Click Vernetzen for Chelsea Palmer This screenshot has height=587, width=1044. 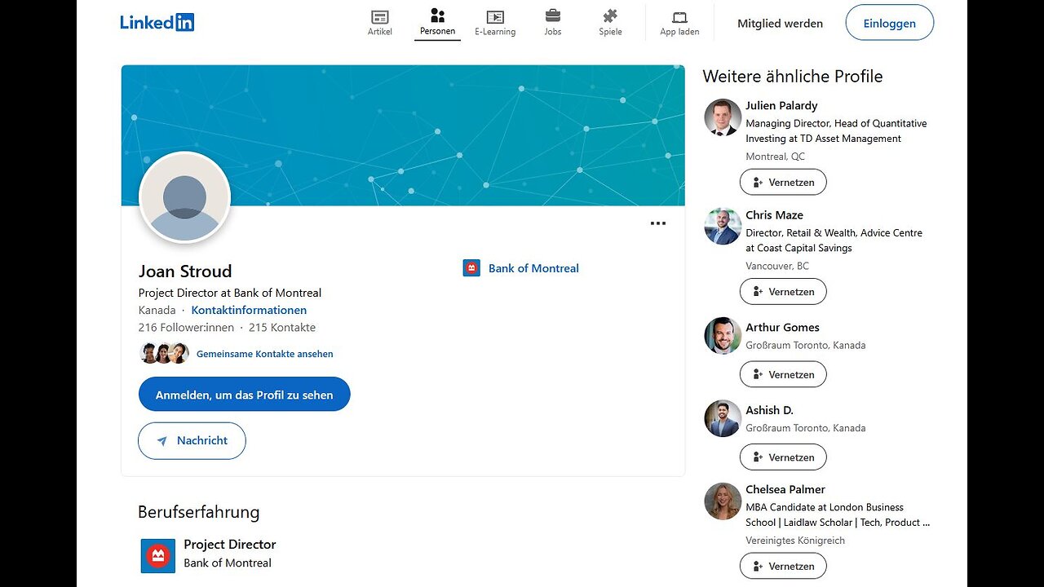tap(783, 566)
